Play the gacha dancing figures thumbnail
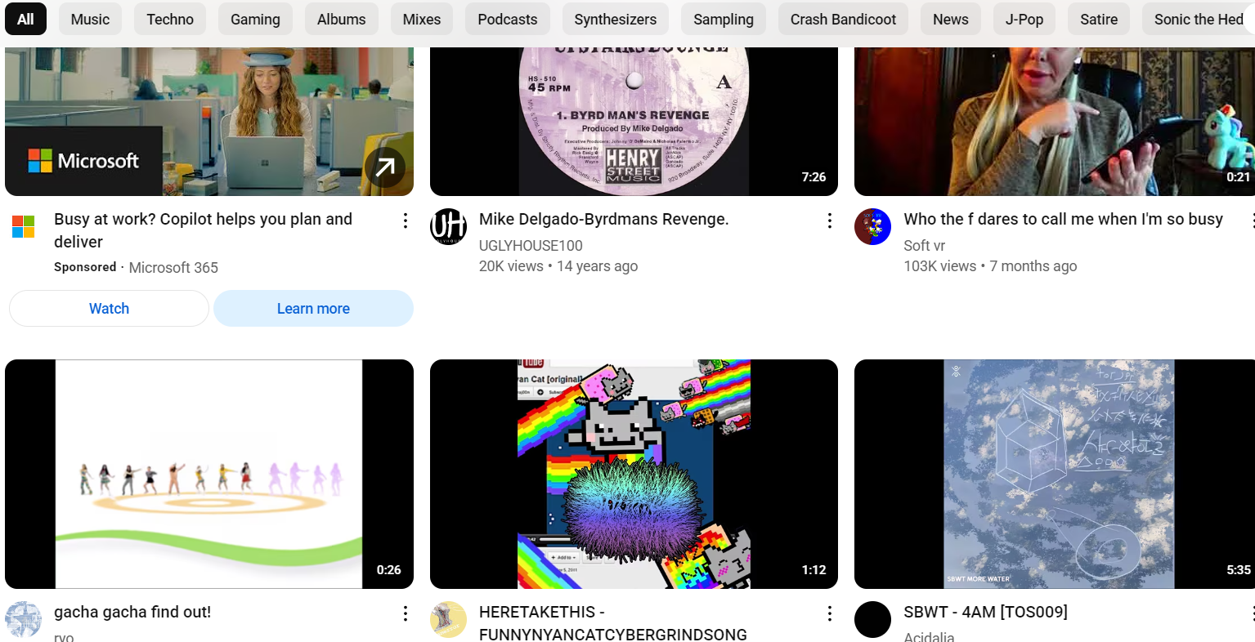The image size is (1255, 642). tap(209, 474)
